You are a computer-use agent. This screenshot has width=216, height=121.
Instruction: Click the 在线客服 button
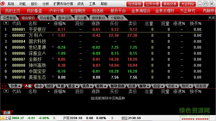134,4
